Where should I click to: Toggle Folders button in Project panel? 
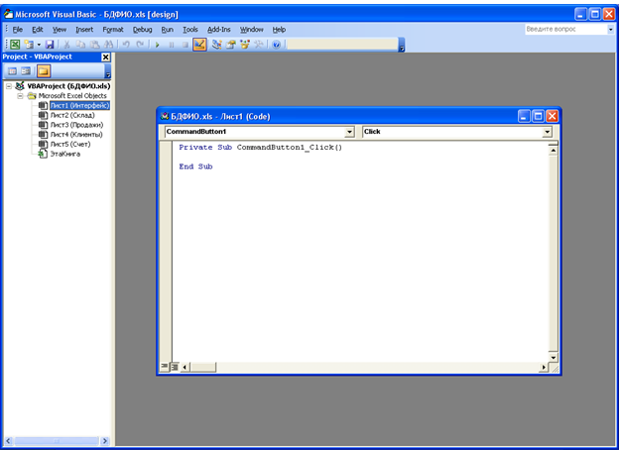pyautogui.click(x=44, y=71)
